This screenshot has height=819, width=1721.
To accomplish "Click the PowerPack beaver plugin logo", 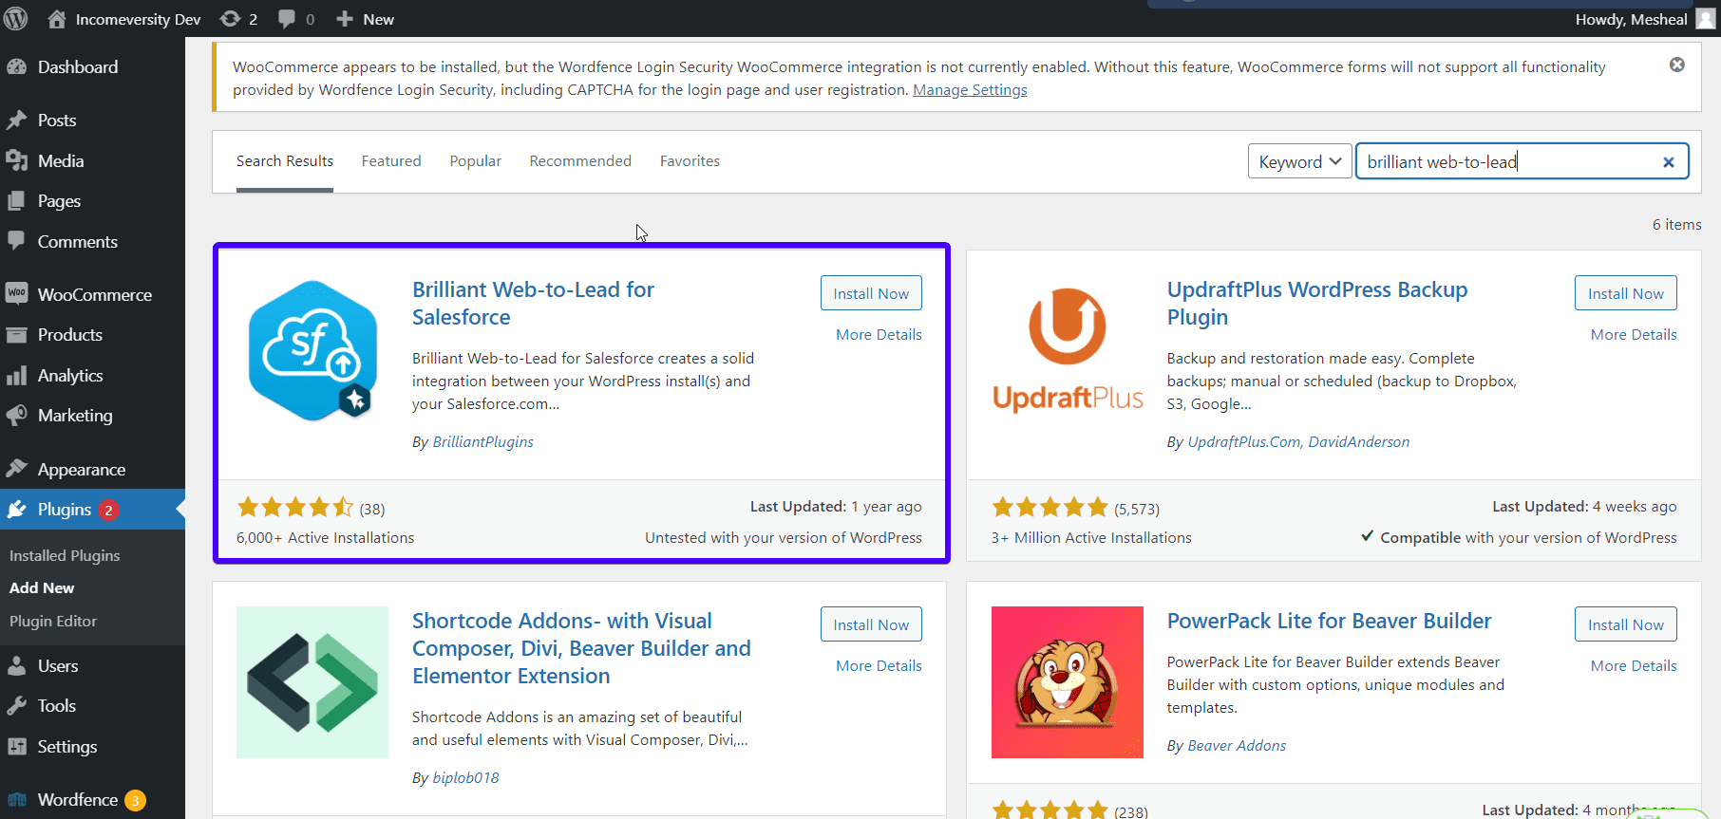I will click(1068, 682).
